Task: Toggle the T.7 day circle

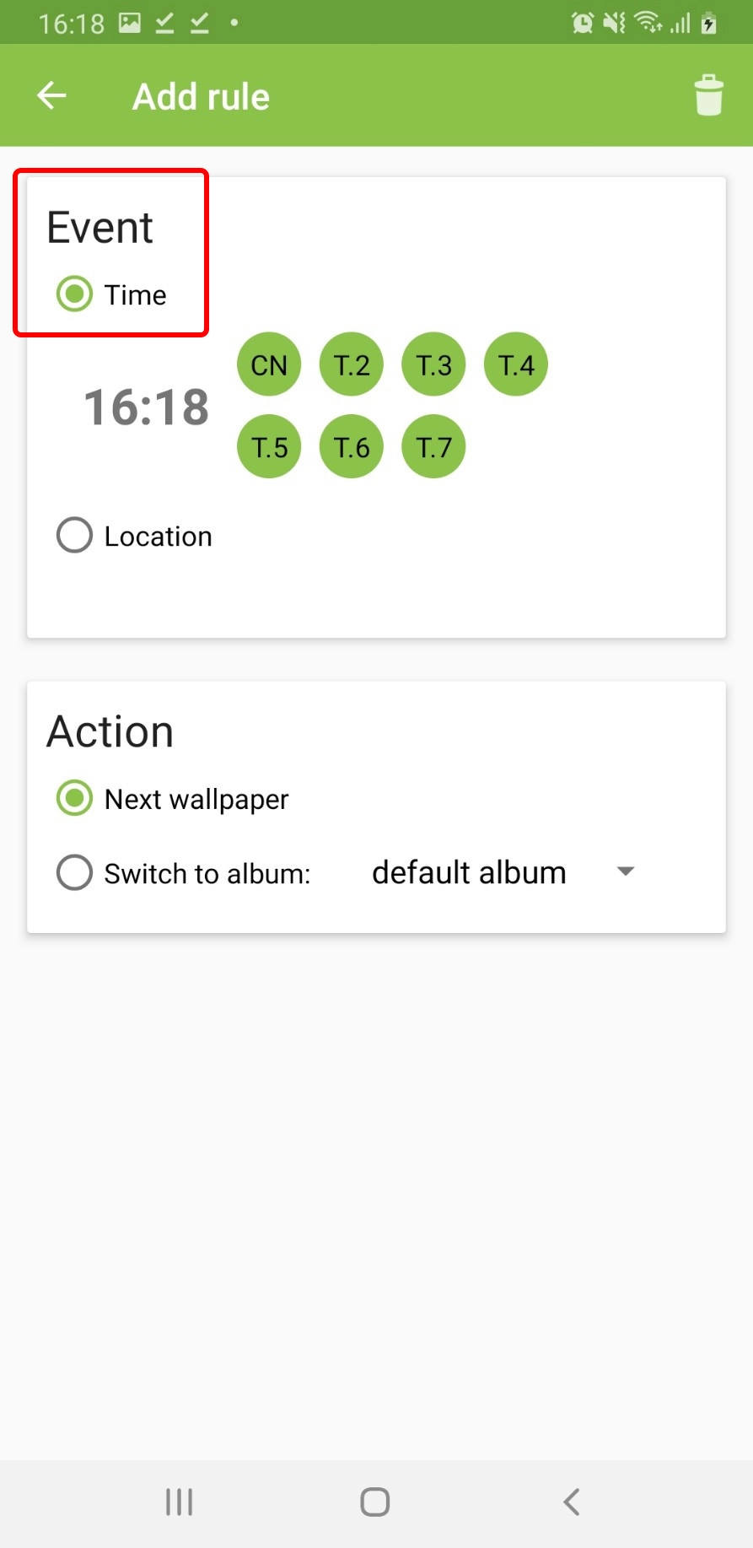Action: (x=433, y=447)
